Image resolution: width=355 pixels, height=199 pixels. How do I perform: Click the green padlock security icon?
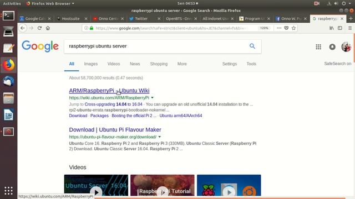pyautogui.click(x=92, y=28)
